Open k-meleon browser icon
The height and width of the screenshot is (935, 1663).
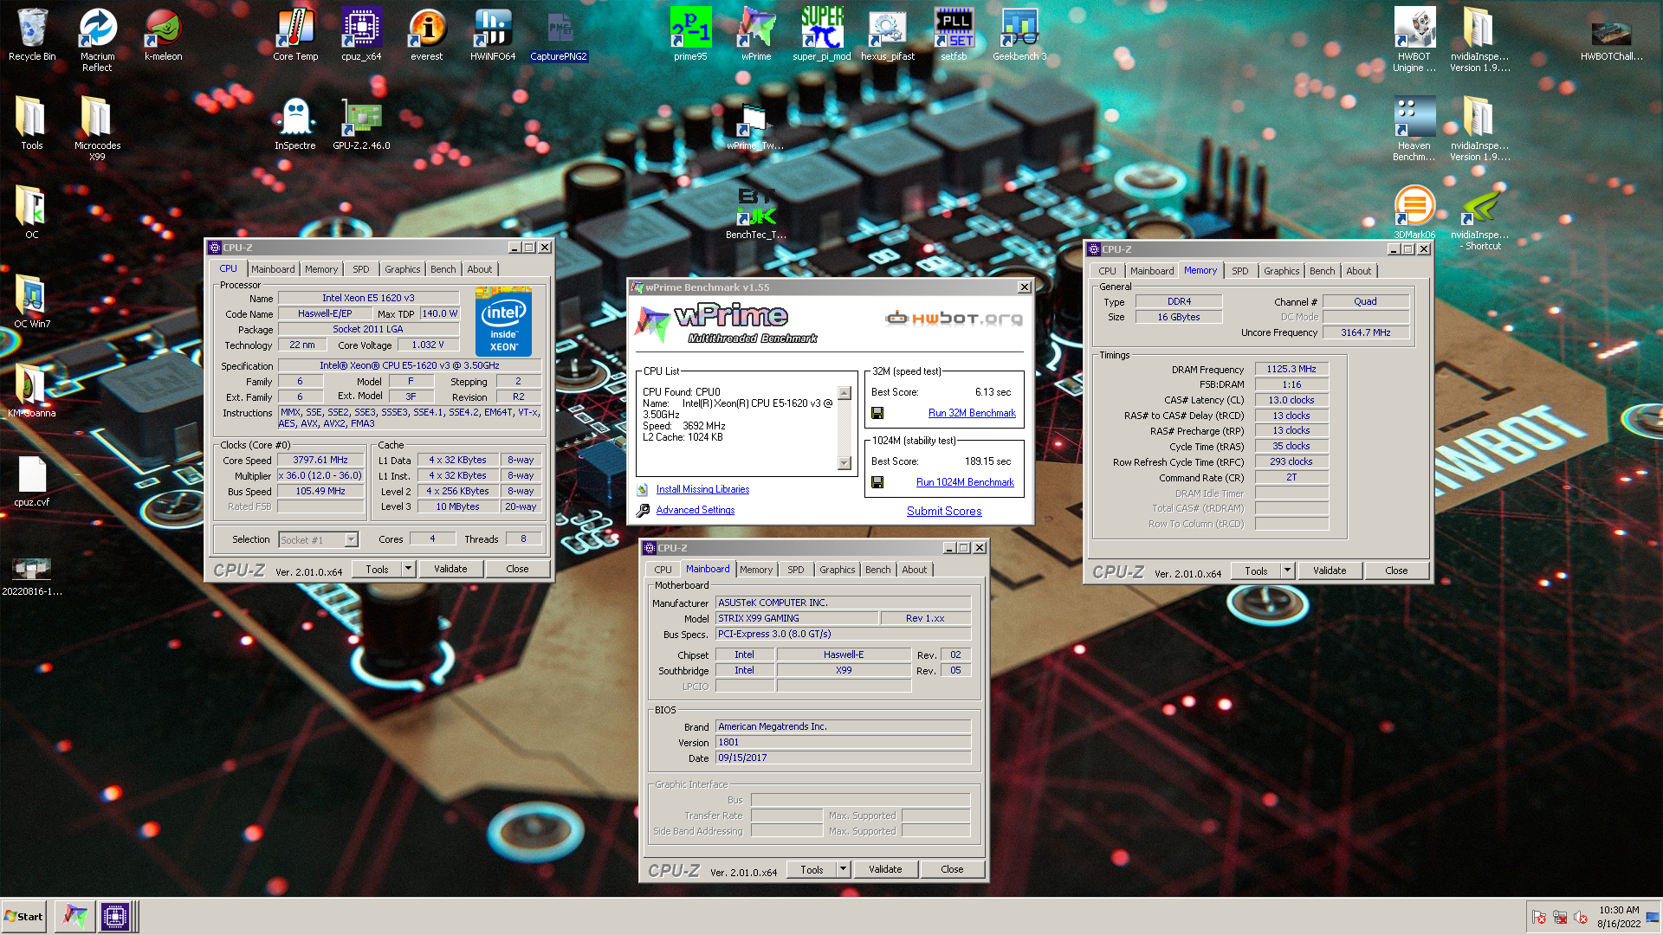click(163, 35)
